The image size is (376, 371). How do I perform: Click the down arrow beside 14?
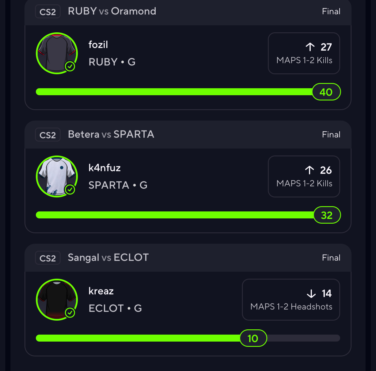coord(311,294)
